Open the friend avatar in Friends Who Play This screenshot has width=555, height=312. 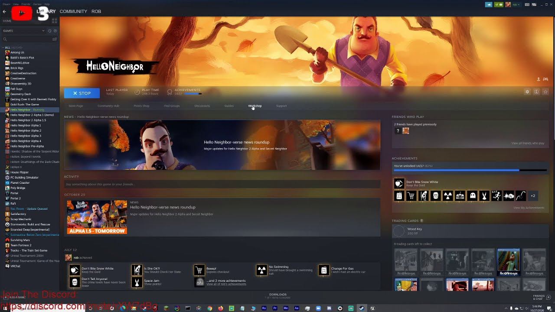click(x=406, y=131)
